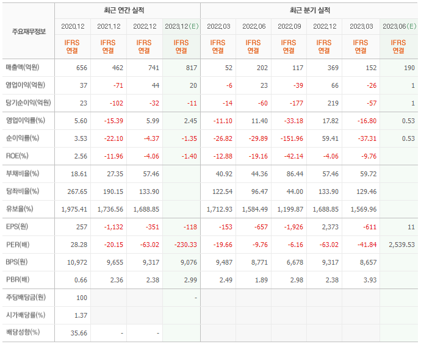Click the 86.44 debt ratio value
This screenshot has height=344, width=421.
click(295, 174)
